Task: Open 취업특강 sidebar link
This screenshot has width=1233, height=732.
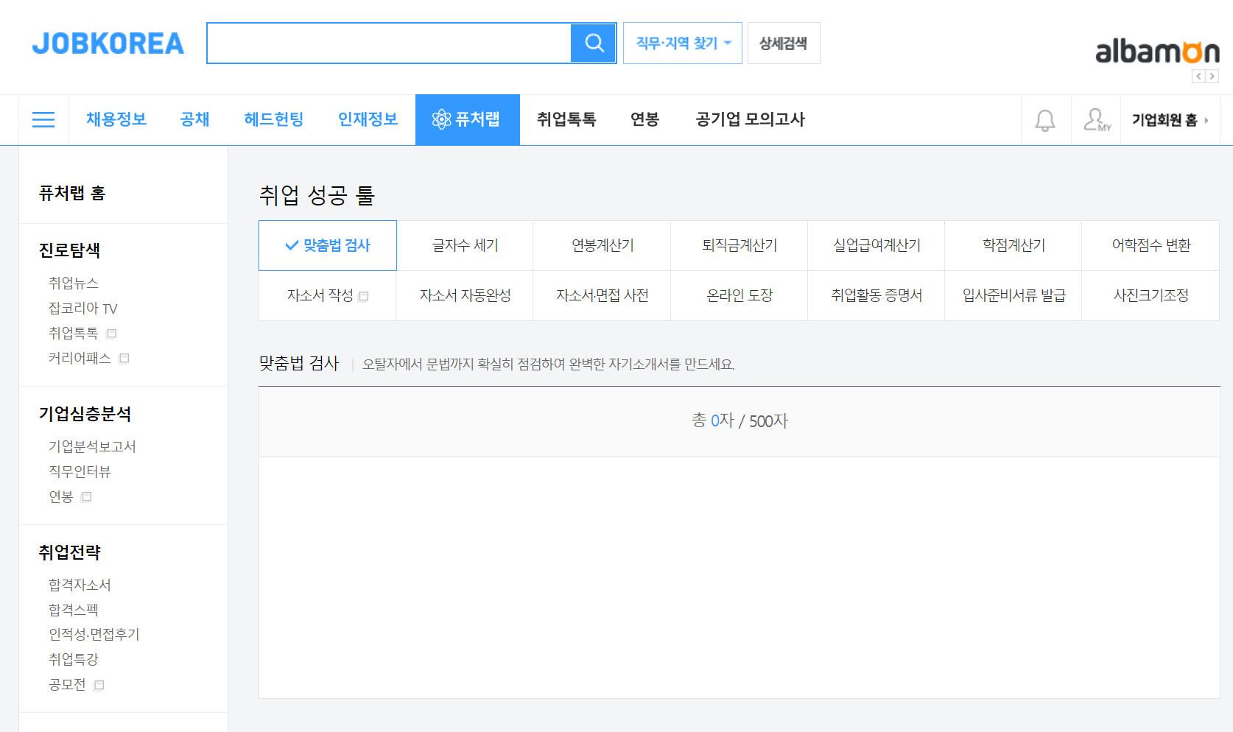Action: pos(74,660)
